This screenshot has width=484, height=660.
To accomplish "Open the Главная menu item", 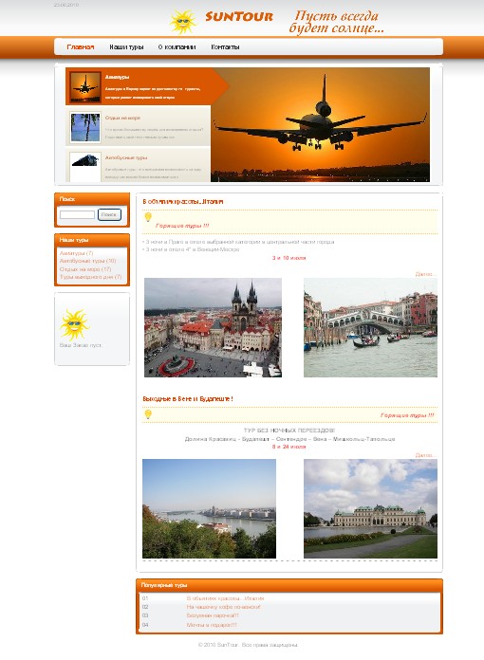I will [x=80, y=47].
